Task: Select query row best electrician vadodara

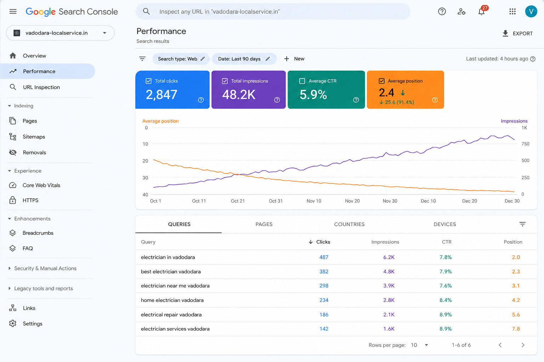Action: (x=336, y=271)
